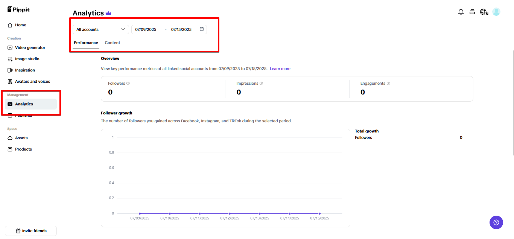
Task: Click the calendar icon in date range
Action: click(202, 29)
